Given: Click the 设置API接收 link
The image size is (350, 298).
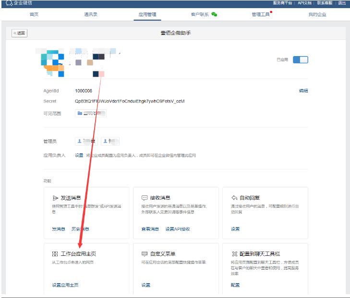Looking at the screenshot, I should click(x=178, y=229).
